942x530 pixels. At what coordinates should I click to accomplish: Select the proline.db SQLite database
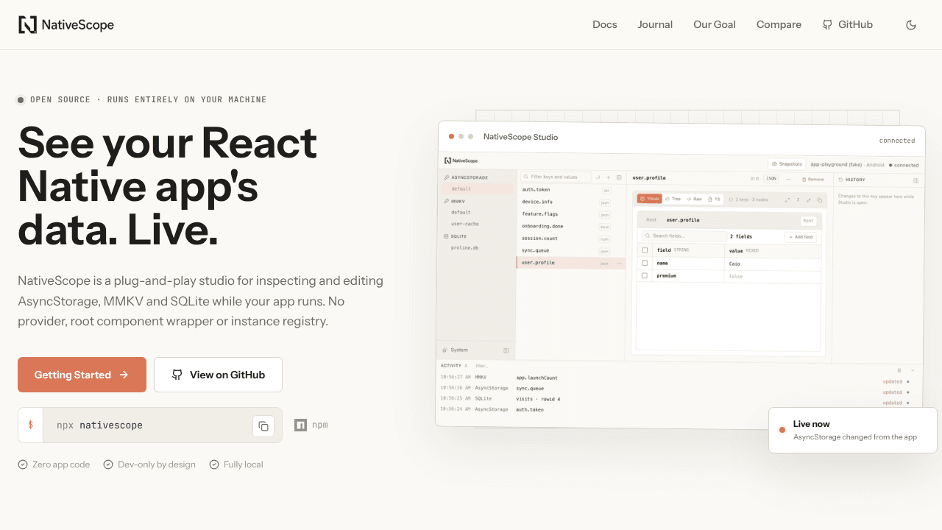click(465, 248)
